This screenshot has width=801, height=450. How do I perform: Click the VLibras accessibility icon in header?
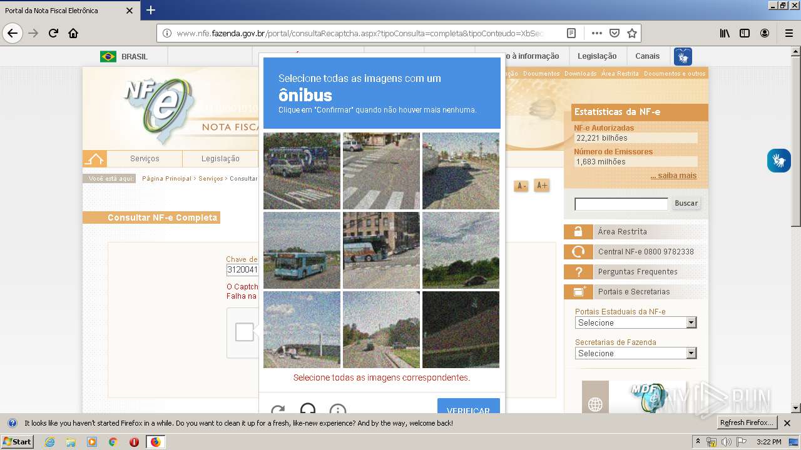pos(683,56)
